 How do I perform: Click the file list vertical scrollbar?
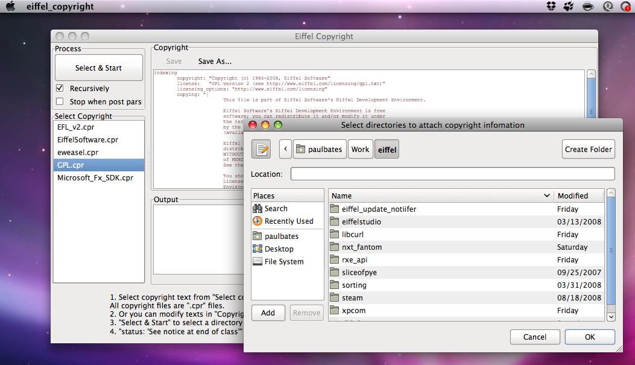(611, 250)
